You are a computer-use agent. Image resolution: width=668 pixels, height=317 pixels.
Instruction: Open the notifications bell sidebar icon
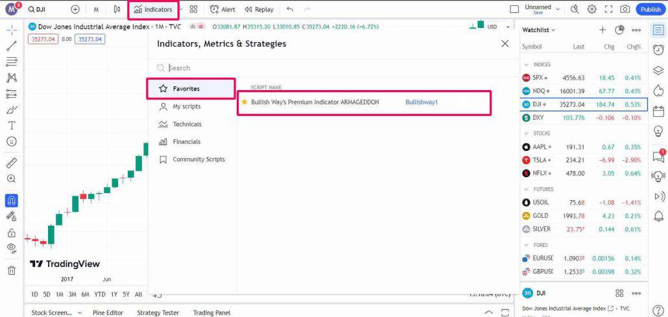(658, 217)
